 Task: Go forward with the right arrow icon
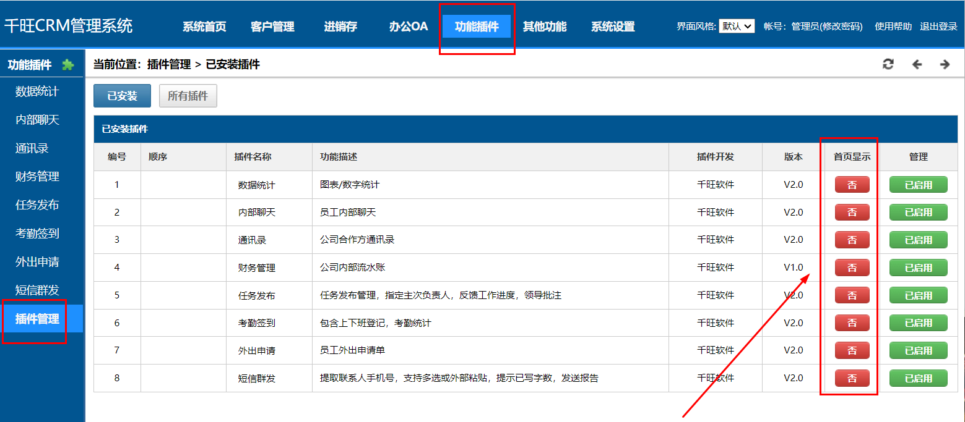click(945, 64)
